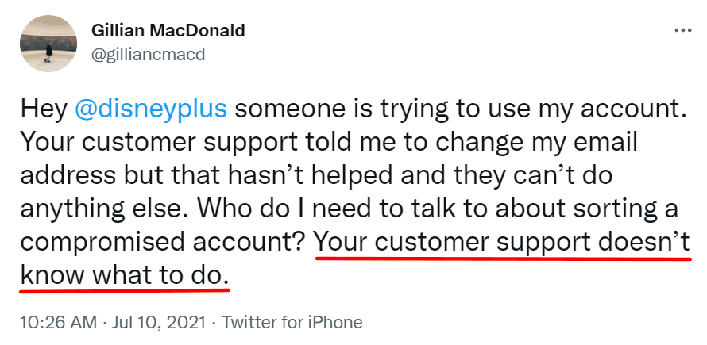This screenshot has width=707, height=345.
Task: Open the tweet's more options menu
Action: click(x=682, y=30)
